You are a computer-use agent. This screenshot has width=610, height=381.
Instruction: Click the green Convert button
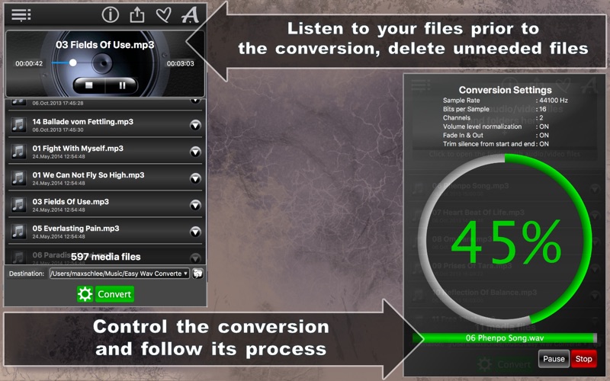114,294
